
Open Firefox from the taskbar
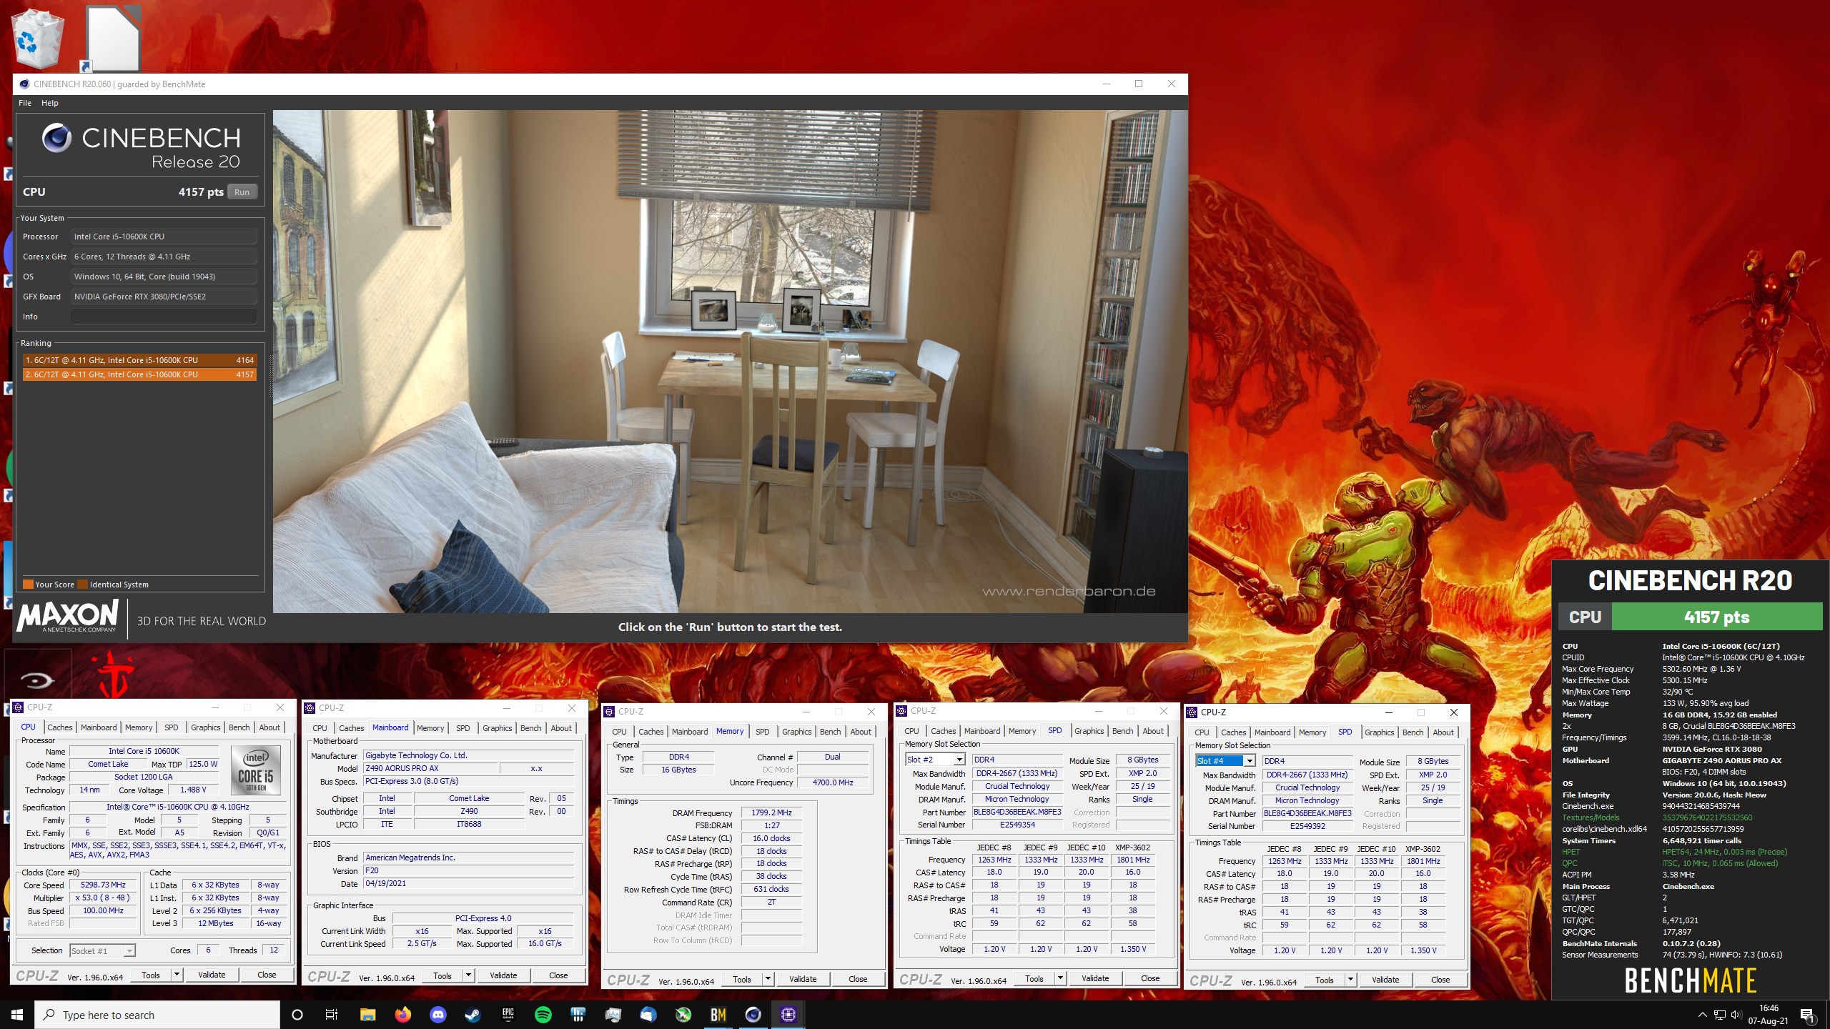tap(402, 1015)
